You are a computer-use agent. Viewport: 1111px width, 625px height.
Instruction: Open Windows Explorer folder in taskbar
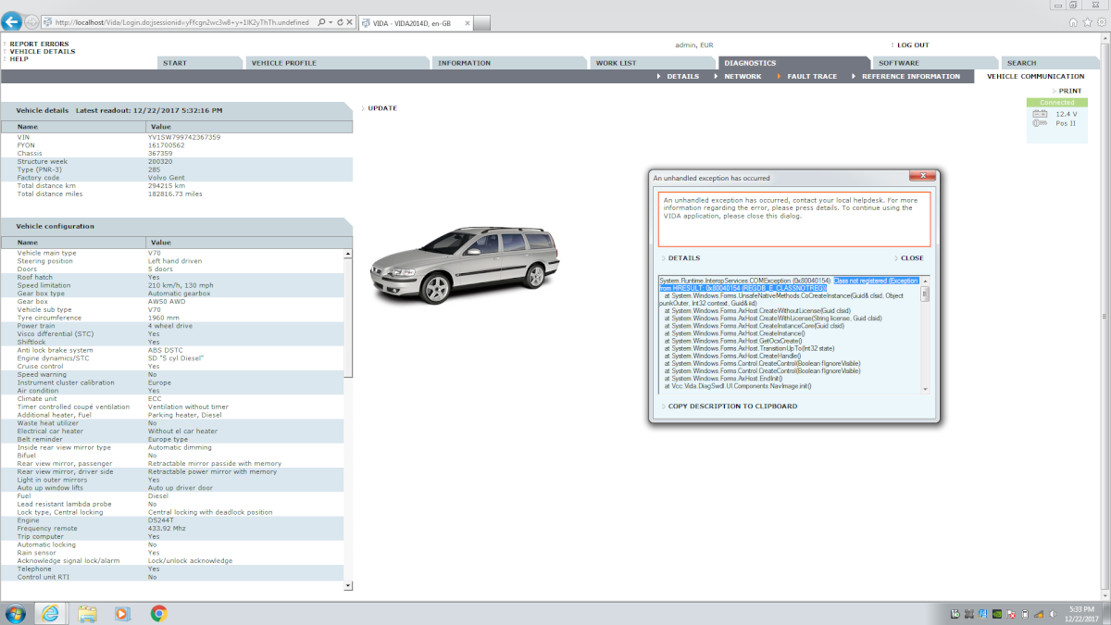[87, 613]
